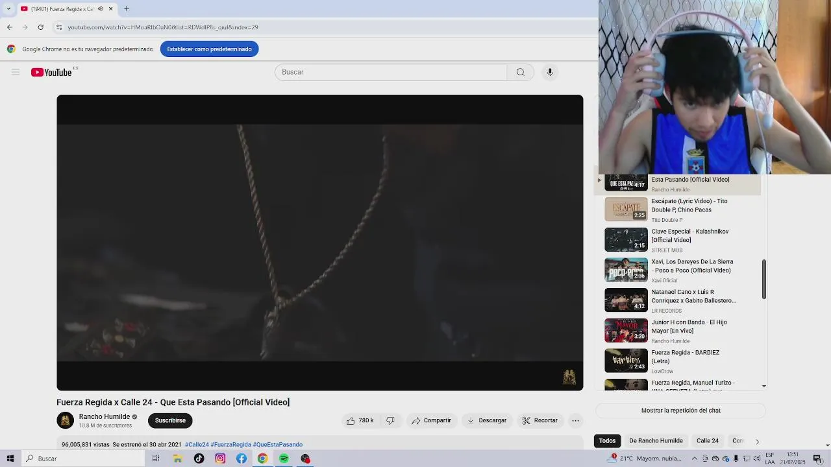
Task: Open the Rancho Humilde channel name link
Action: pyautogui.click(x=105, y=417)
